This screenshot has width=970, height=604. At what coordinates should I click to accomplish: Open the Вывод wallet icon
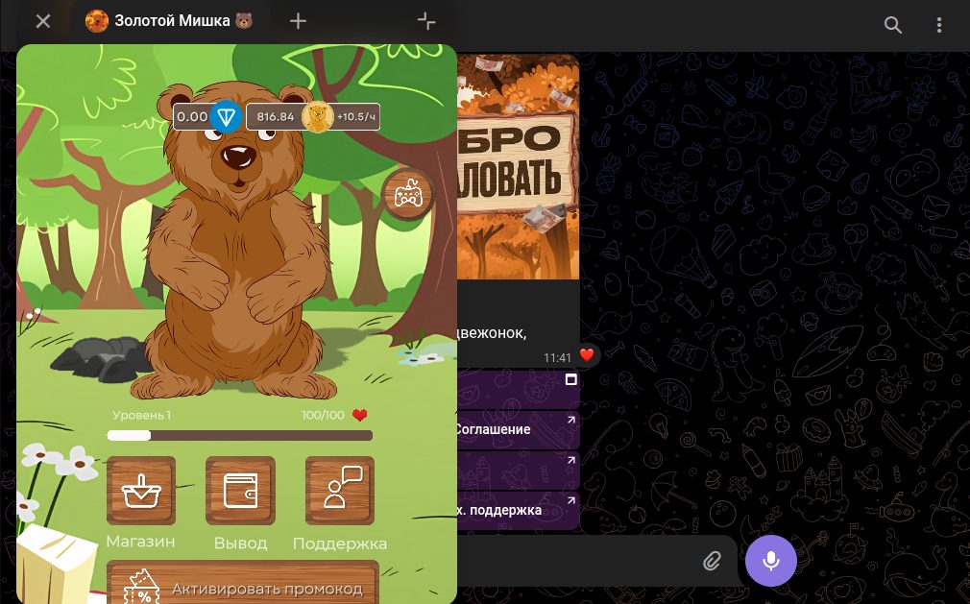240,491
